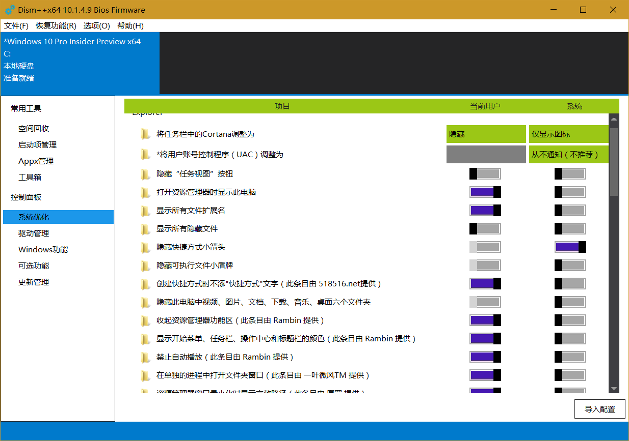Open Cortana system dropdown showing 仅显示图标
Screen dimensions: 629x441
569,134
